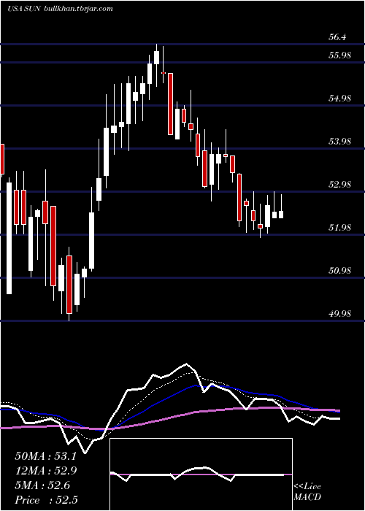The height and width of the screenshot is (511, 365).
Task: Click the 54.98 price level label
Action: tap(339, 98)
